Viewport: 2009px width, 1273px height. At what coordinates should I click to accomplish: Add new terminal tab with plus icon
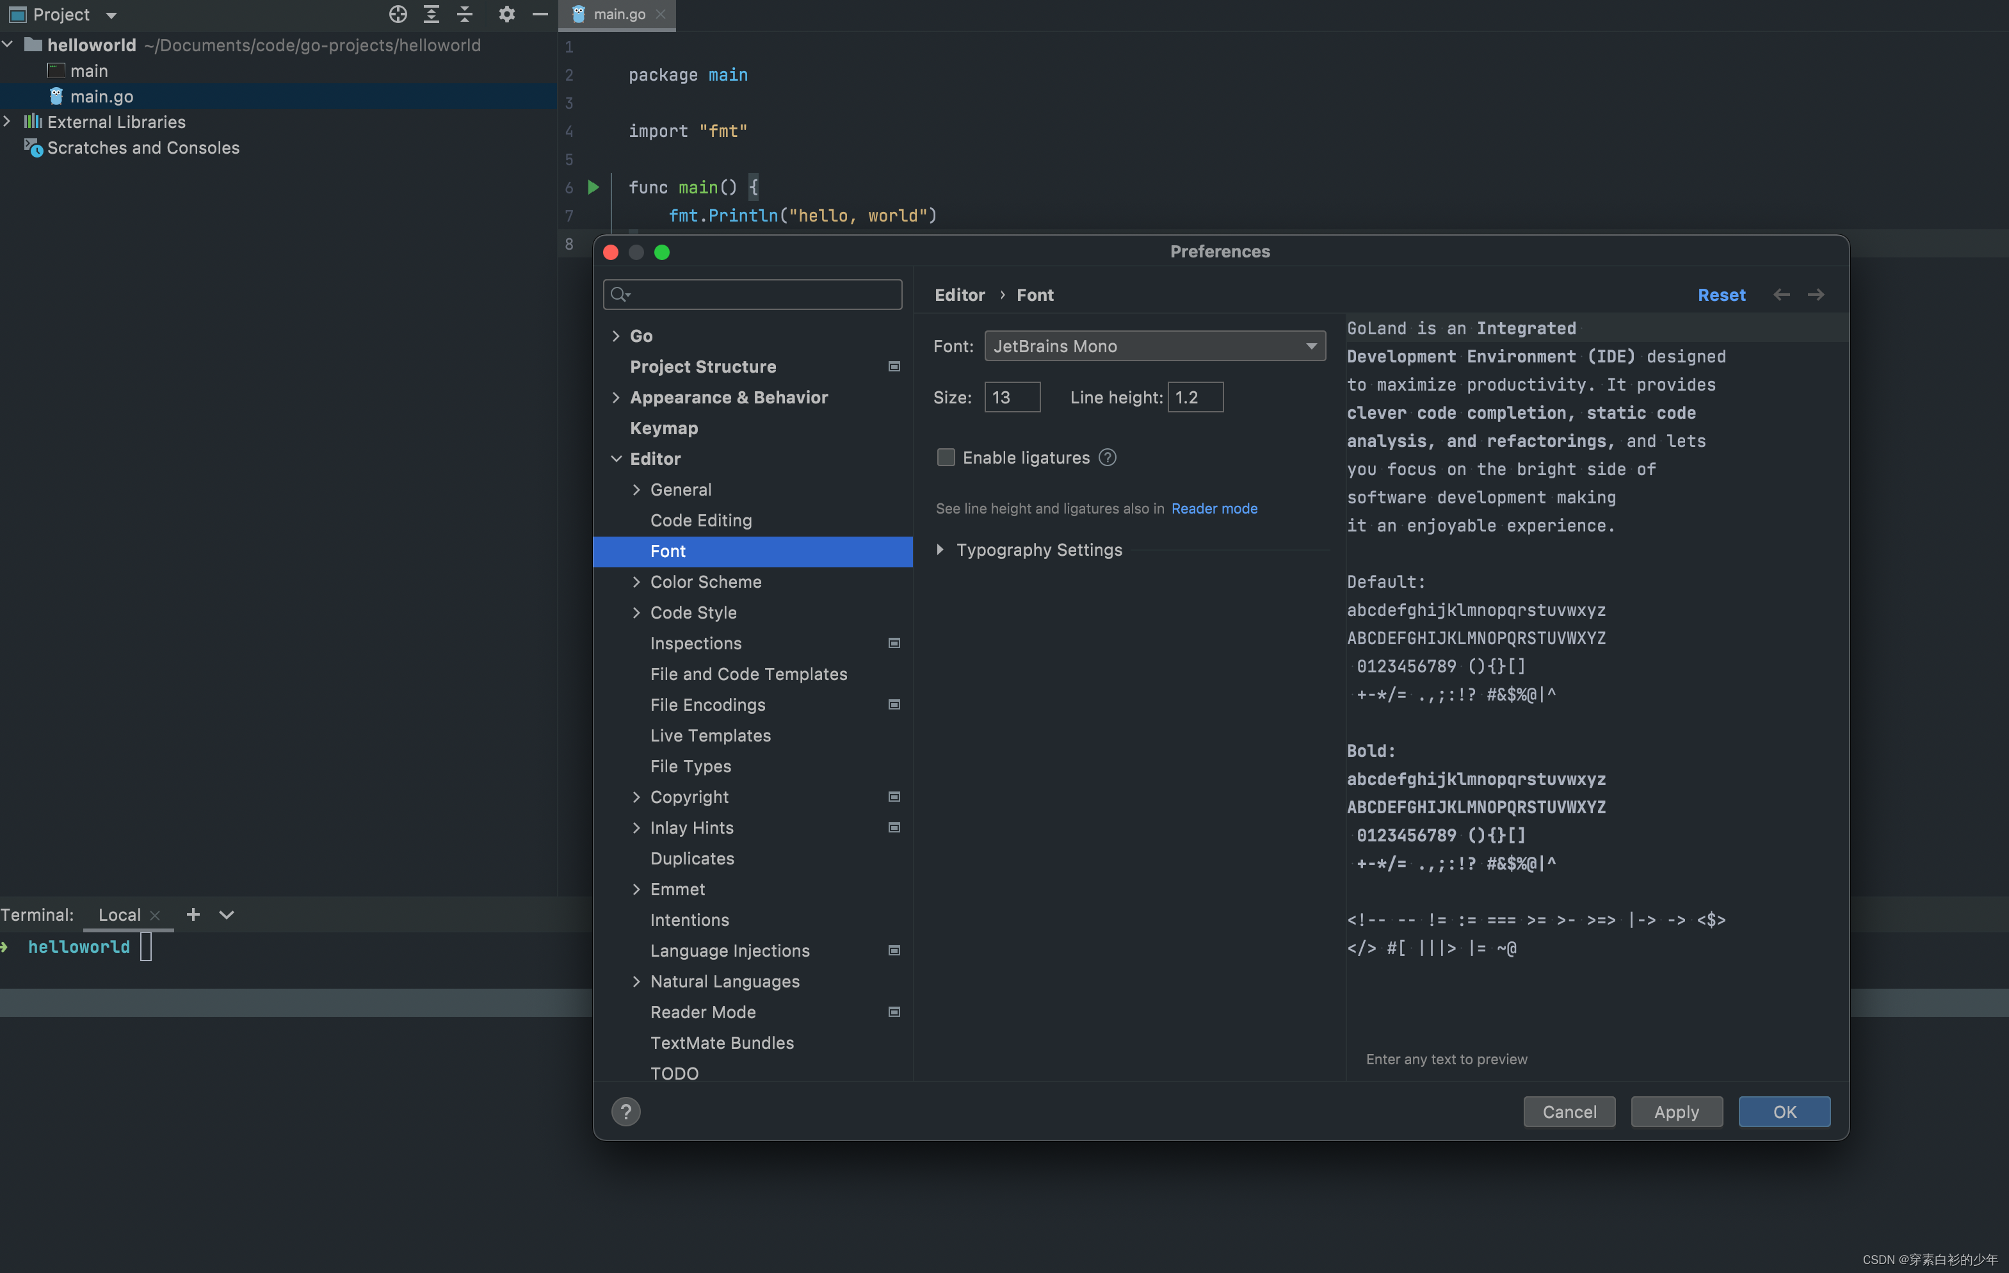193,914
